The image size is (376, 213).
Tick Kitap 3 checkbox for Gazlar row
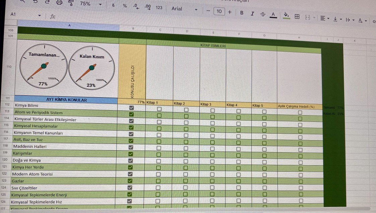pyautogui.click(x=212, y=181)
